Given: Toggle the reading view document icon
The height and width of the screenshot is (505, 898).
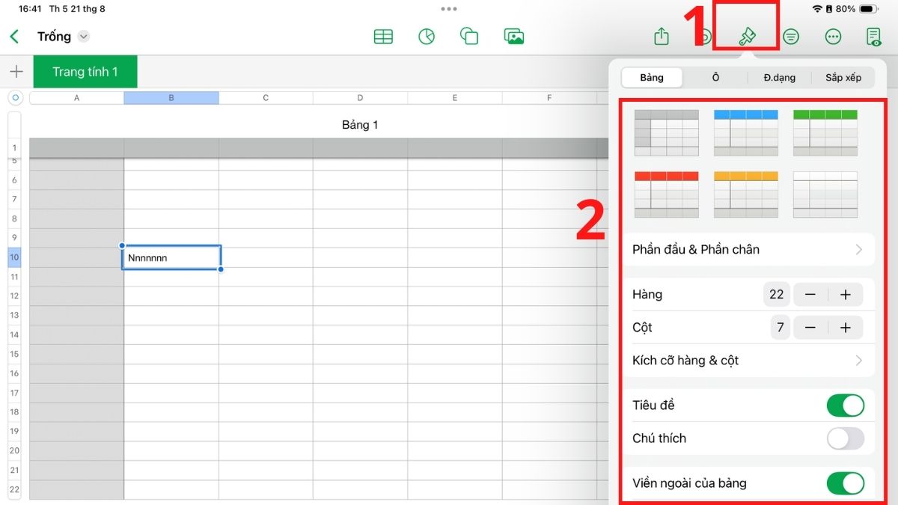Looking at the screenshot, I should pyautogui.click(x=873, y=37).
